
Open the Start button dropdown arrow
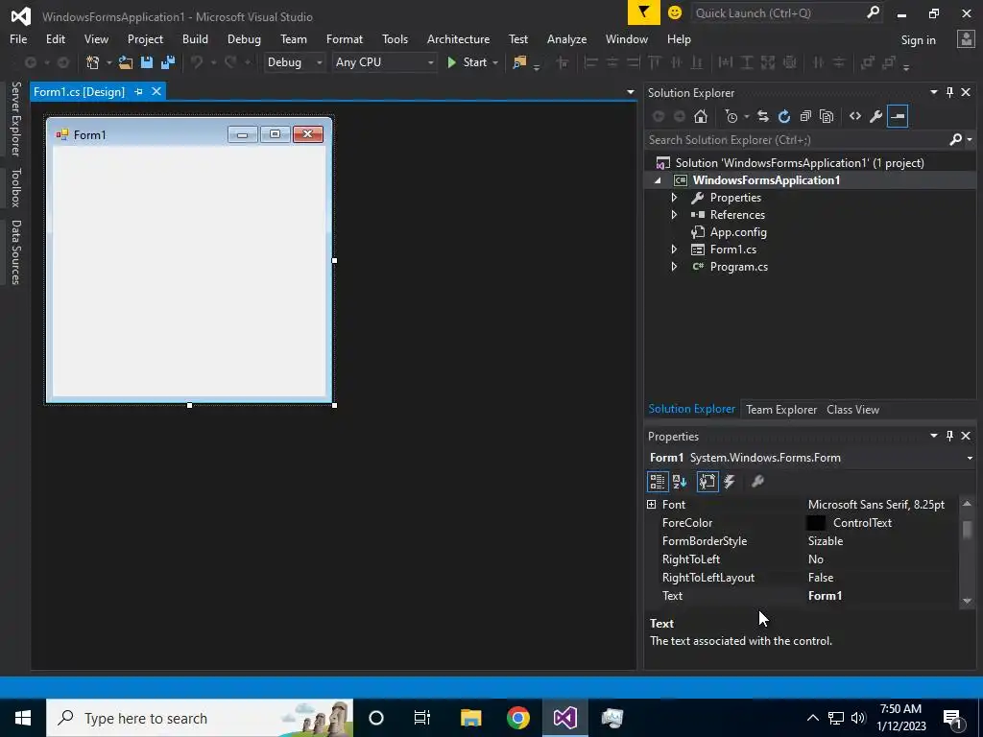[x=495, y=62]
